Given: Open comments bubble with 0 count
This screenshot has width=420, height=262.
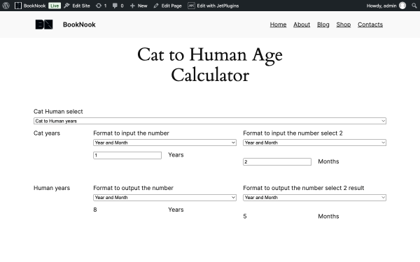Looking at the screenshot, I should pos(118,6).
